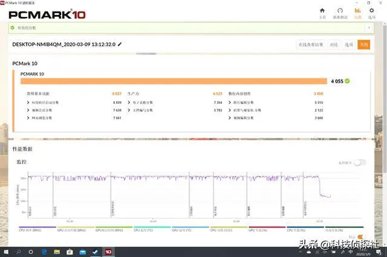
Task: Click the orange Close (关闭) button
Action: point(364,45)
